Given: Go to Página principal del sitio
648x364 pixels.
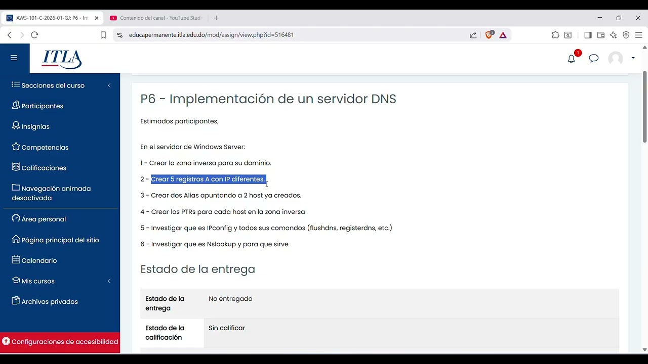Looking at the screenshot, I should [56, 240].
